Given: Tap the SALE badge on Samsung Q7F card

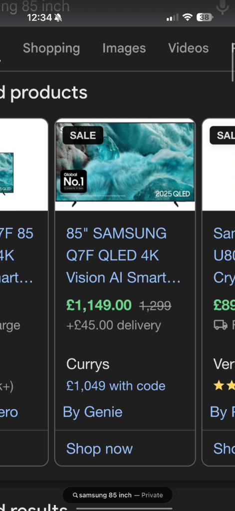Looking at the screenshot, I should [83, 135].
